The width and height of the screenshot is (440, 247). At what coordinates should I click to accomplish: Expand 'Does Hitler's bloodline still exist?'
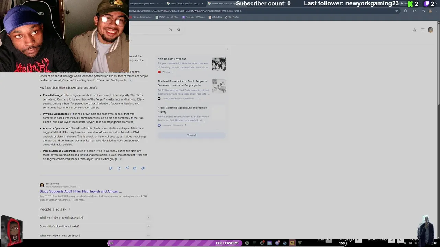pos(95,226)
